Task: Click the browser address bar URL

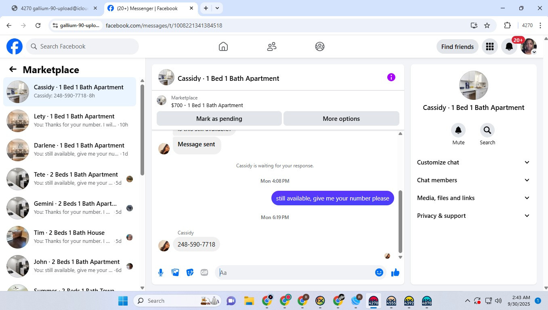Action: click(164, 25)
